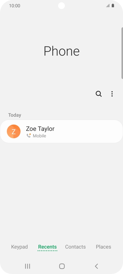
Task: Tap the Home navigation button
Action: [62, 266]
